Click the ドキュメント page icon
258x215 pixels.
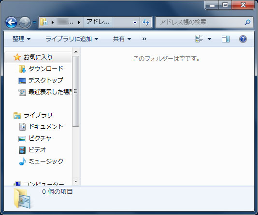[x=22, y=127]
